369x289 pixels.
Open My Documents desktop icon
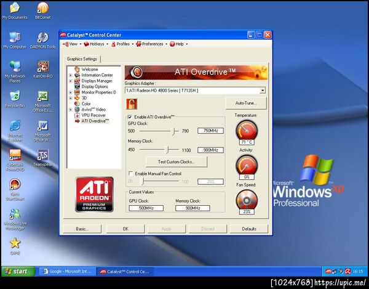tap(15, 10)
